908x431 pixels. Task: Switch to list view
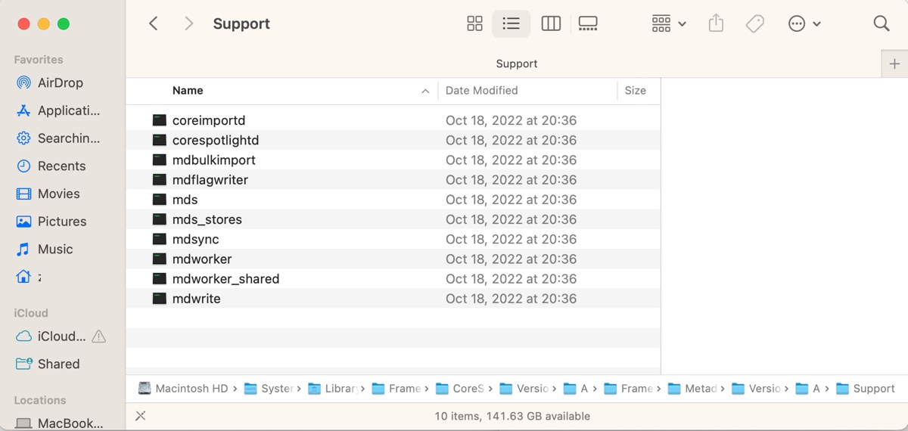click(512, 23)
